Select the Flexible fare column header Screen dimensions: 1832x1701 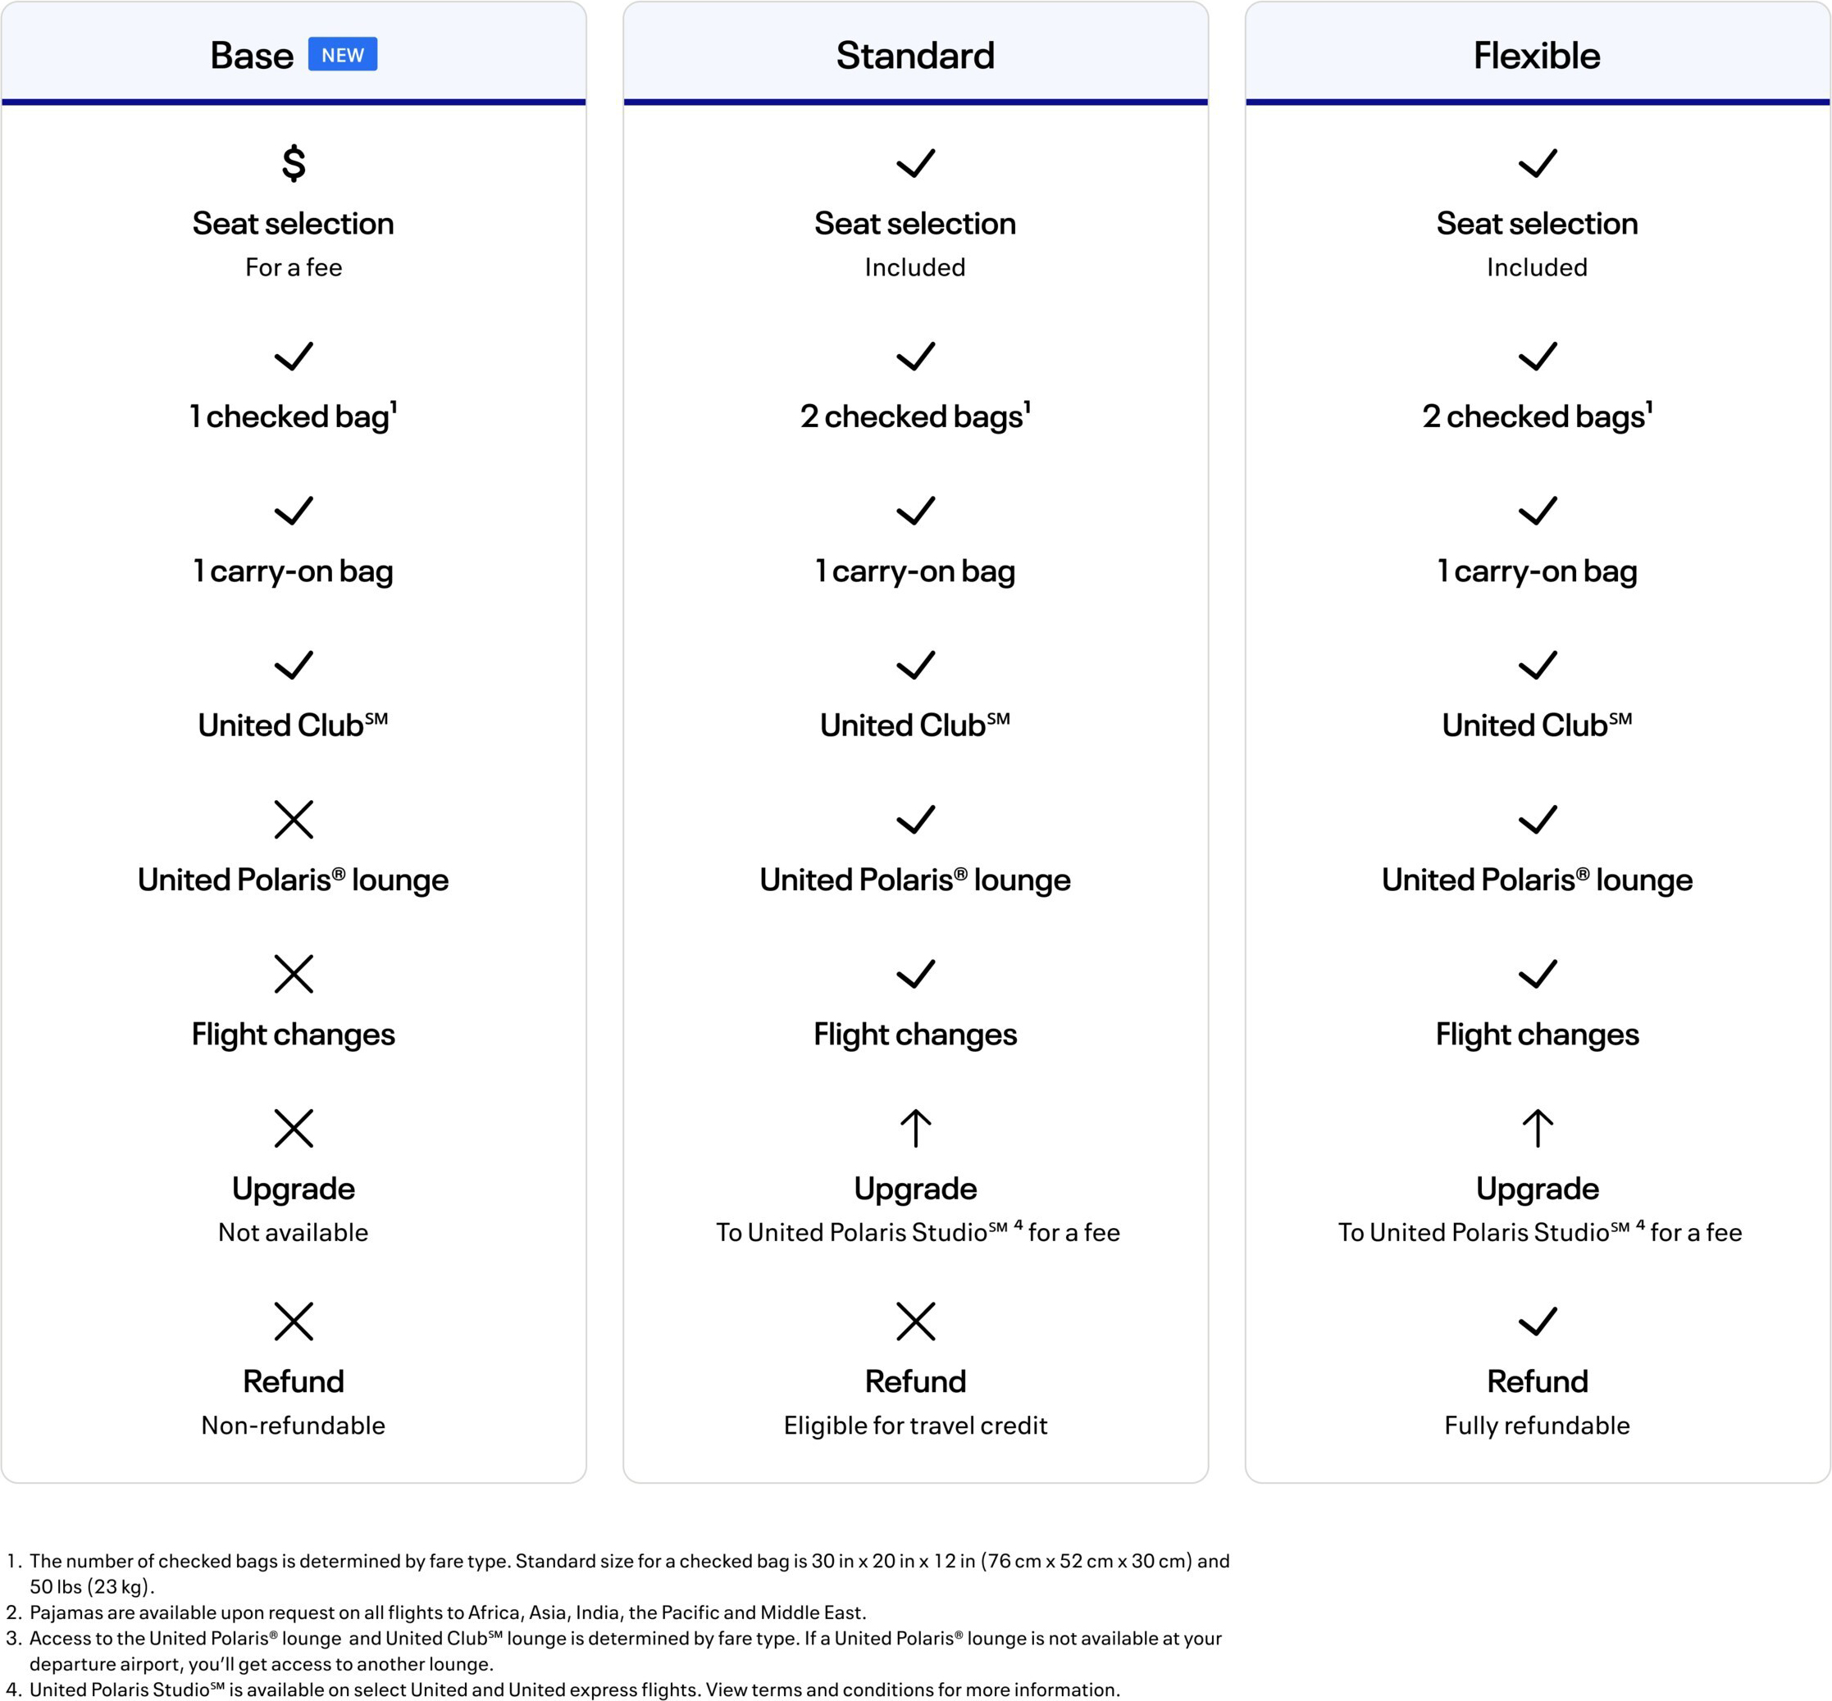point(1537,54)
